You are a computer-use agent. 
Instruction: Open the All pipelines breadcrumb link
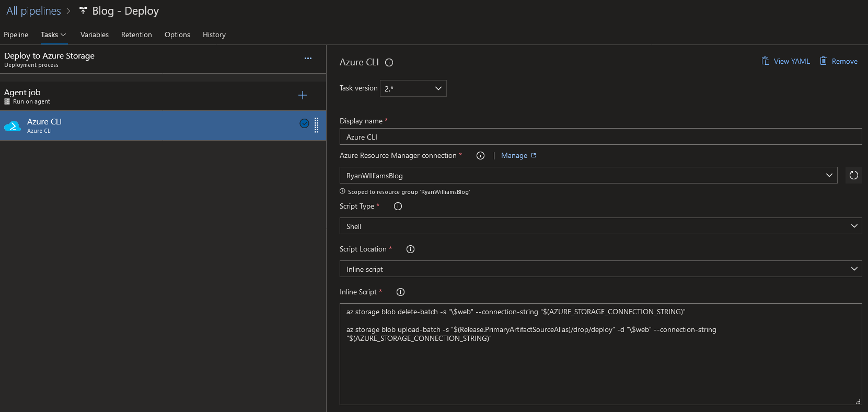[x=33, y=11]
